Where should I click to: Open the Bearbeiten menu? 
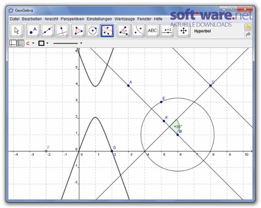point(32,19)
